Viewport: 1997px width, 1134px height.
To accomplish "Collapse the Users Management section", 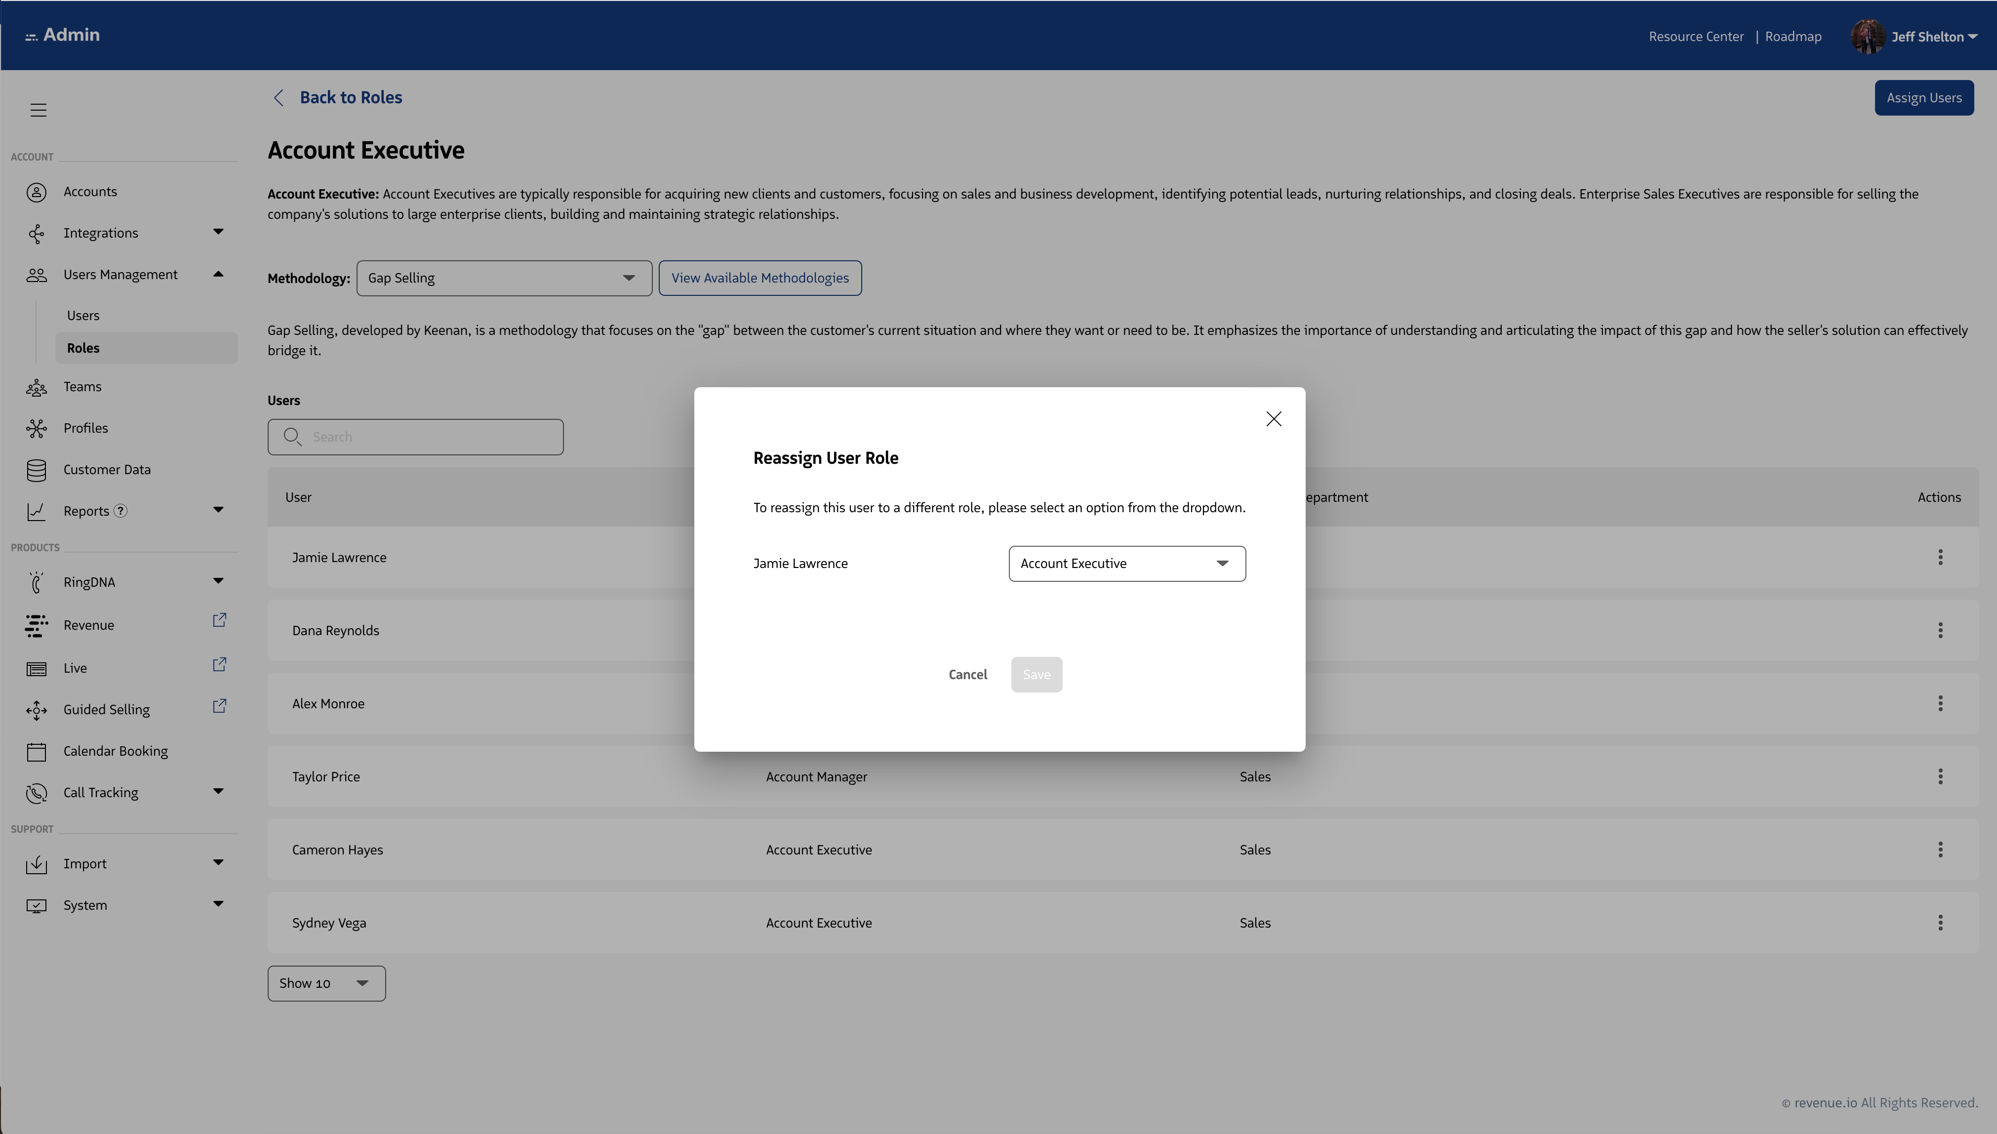I will (218, 274).
